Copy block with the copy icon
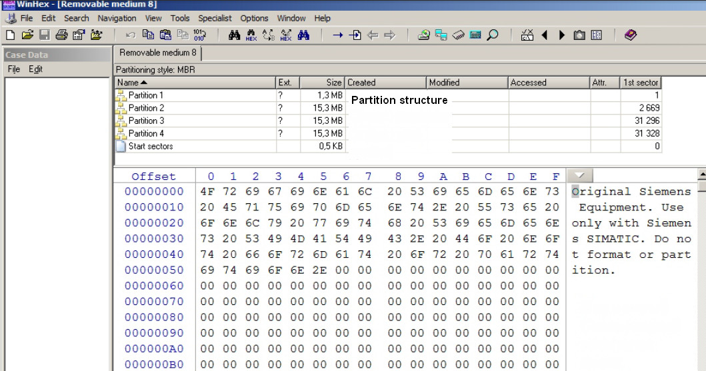 (148, 35)
